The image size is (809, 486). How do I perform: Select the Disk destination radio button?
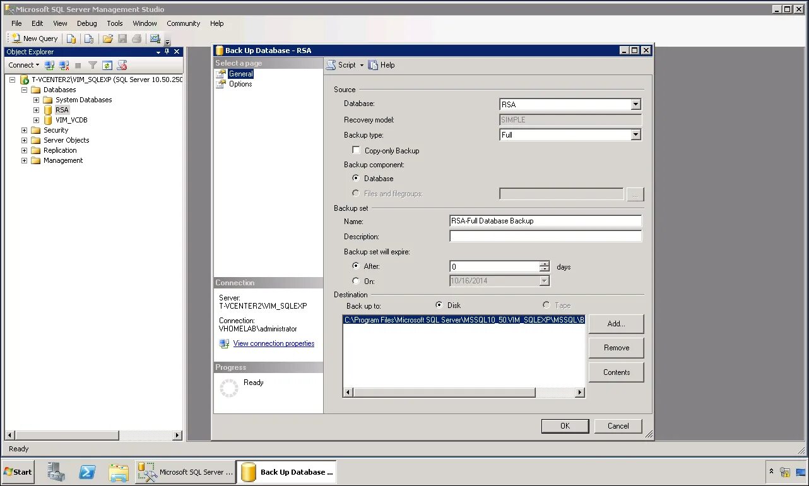[439, 305]
